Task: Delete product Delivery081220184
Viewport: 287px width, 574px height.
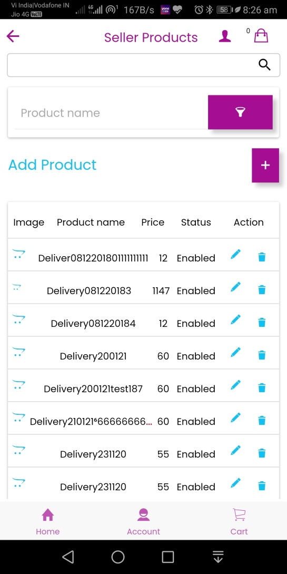Action: click(262, 323)
